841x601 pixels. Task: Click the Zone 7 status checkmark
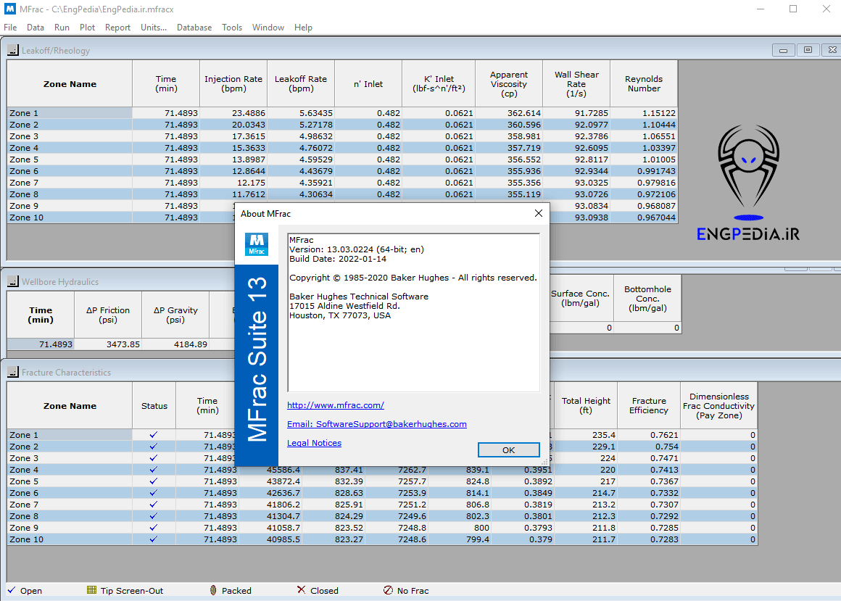[154, 505]
